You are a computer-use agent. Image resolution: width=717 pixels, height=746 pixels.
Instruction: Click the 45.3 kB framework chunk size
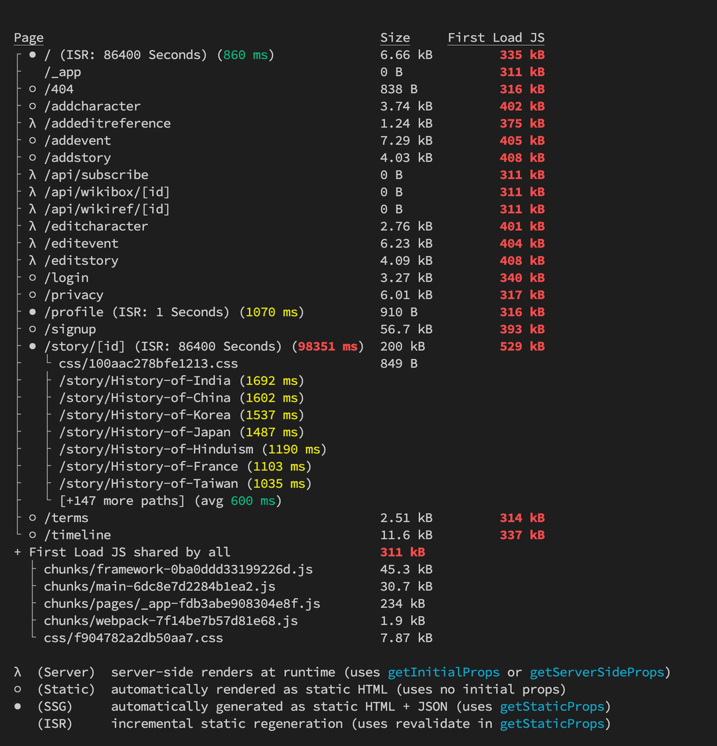[406, 569]
